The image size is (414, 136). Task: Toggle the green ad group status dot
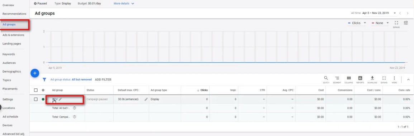(43, 99)
